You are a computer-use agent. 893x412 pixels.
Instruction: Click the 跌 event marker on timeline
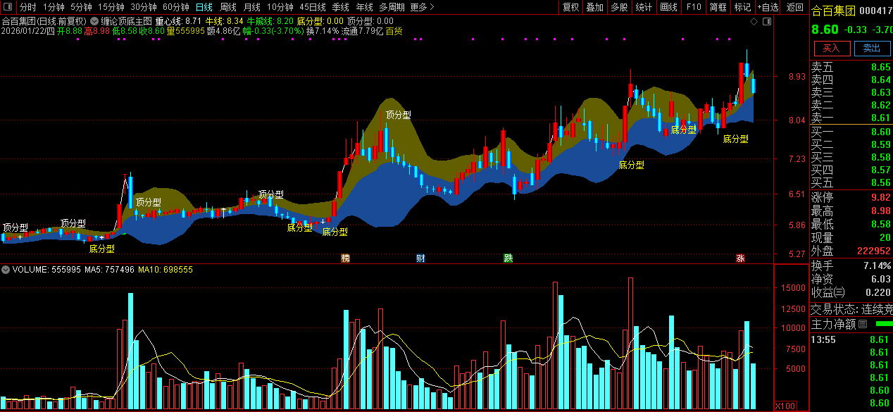point(508,258)
